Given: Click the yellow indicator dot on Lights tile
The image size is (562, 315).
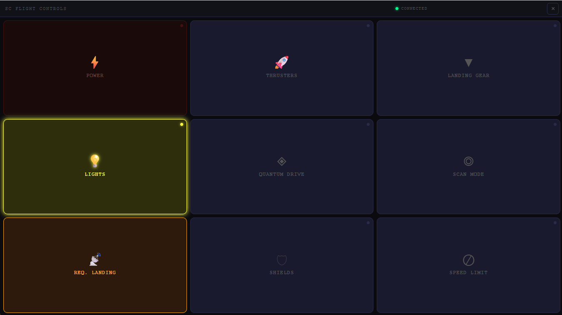Looking at the screenshot, I should pos(182,124).
